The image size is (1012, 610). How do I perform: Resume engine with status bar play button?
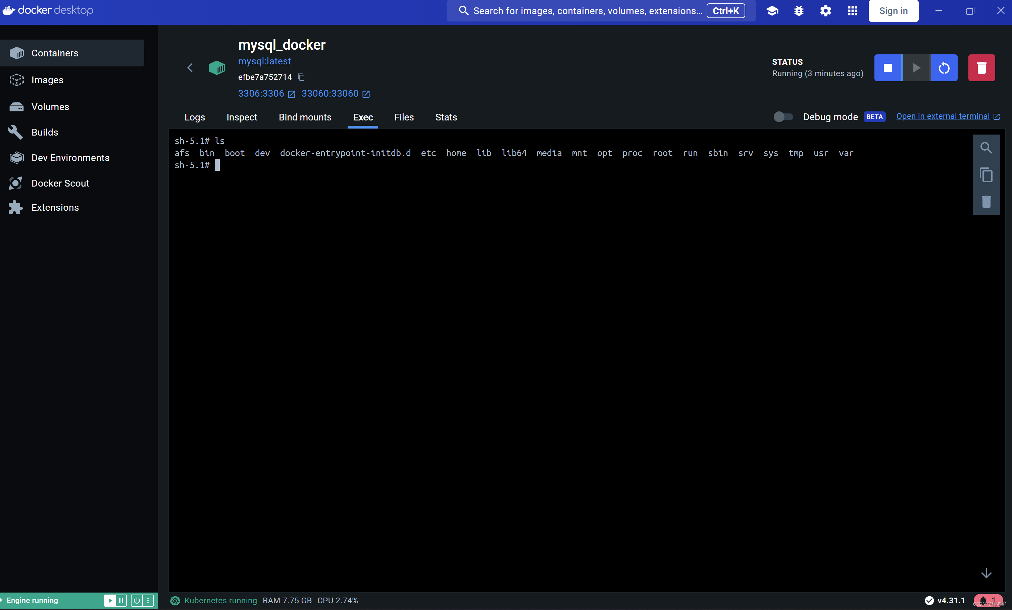point(110,601)
